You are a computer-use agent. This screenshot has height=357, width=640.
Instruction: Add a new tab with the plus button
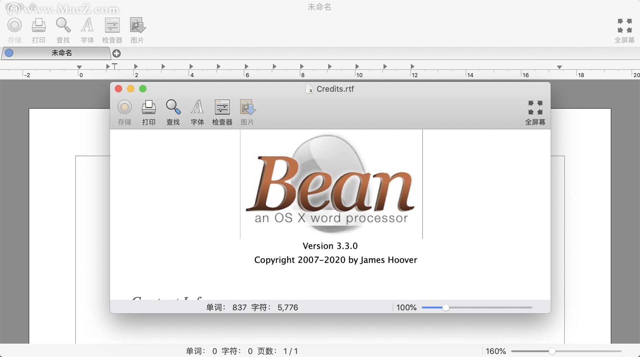117,53
